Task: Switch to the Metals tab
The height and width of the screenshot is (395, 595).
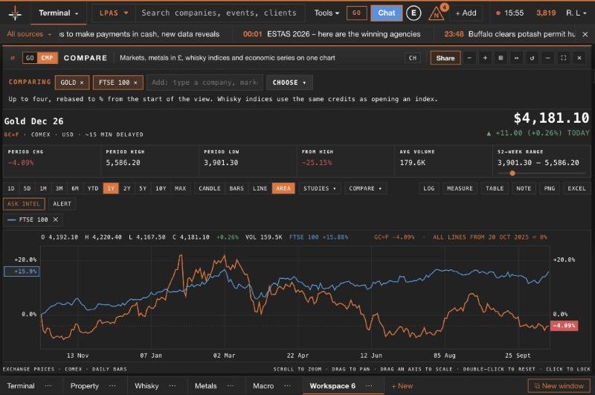Action: [206, 385]
